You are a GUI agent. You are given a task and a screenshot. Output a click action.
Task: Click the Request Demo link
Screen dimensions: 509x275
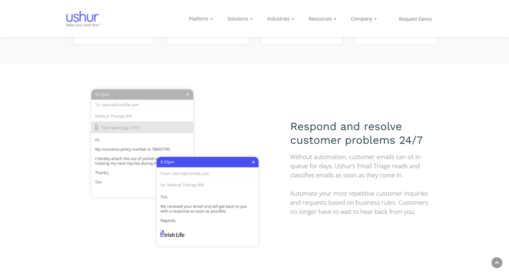(415, 19)
